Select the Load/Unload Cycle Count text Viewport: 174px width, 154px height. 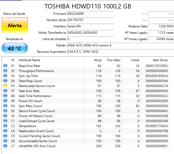36,121
